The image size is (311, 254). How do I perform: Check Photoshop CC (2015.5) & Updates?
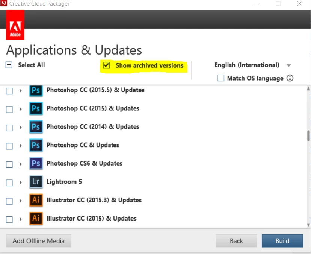tap(9, 91)
